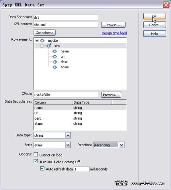The image size is (171, 190).
Task: Click the site repeating element icon
Action: click(x=49, y=46)
